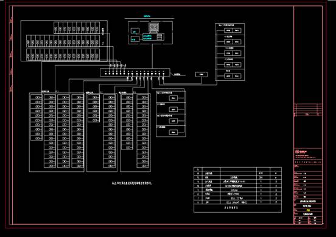The width and height of the screenshot is (336, 237).
Task: Select the bottom module in the four-module group
Action: [173, 132]
